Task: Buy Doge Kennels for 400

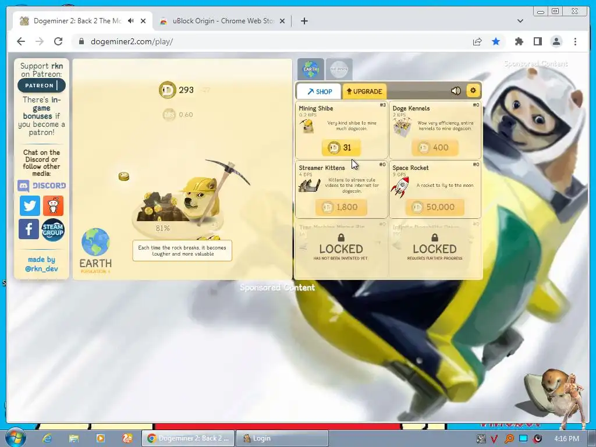Action: tap(435, 147)
